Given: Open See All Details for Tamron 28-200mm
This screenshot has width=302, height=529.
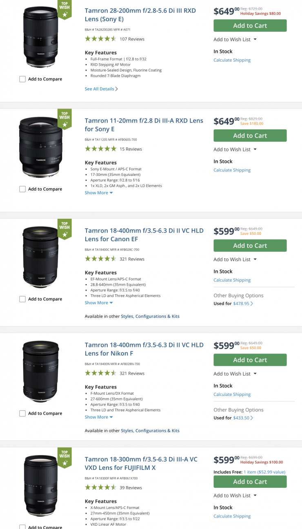Looking at the screenshot, I should [x=101, y=89].
